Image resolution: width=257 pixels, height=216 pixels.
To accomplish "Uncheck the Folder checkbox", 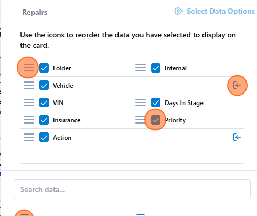I will click(x=44, y=68).
